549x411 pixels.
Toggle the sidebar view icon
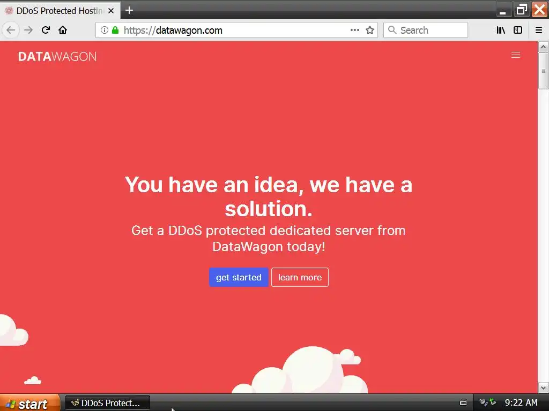518,31
